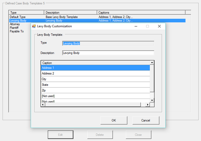Click the Type column header in templates list

point(26,13)
